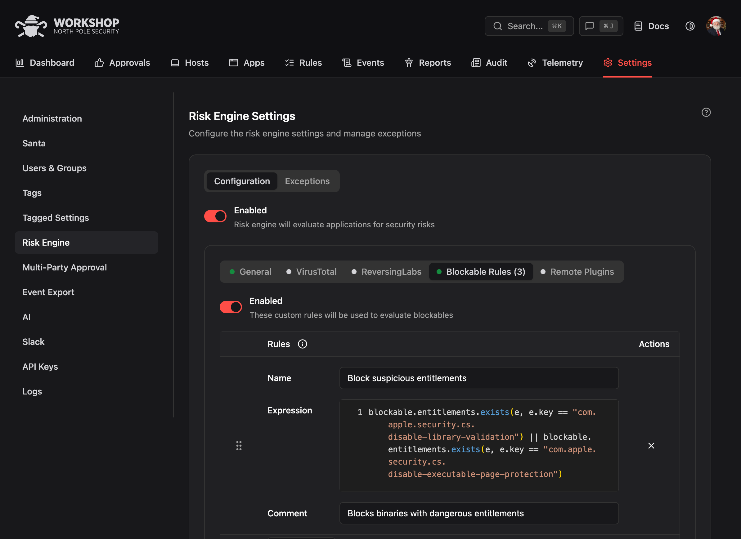Click the Settings gear icon
741x539 pixels.
[x=608, y=63]
